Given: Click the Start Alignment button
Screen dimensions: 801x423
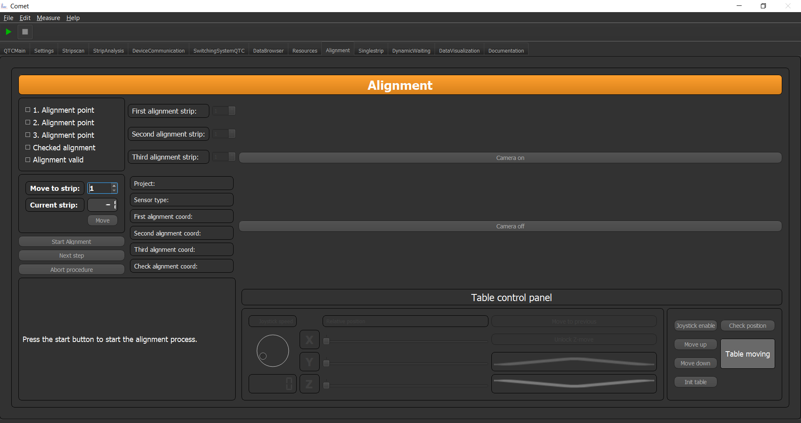Looking at the screenshot, I should 71,242.
